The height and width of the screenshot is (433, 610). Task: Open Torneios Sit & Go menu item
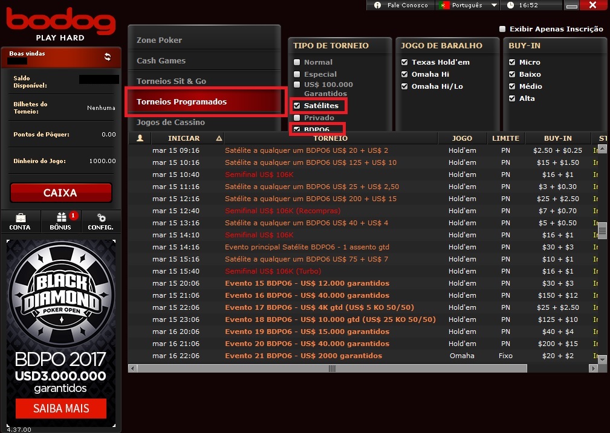point(204,82)
